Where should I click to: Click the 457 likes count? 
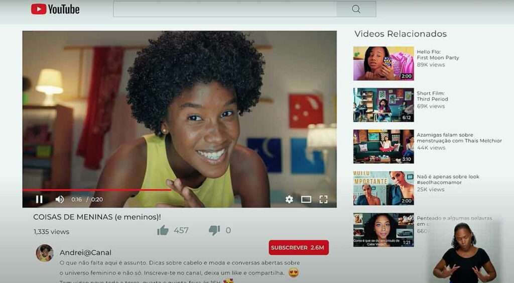coord(181,230)
